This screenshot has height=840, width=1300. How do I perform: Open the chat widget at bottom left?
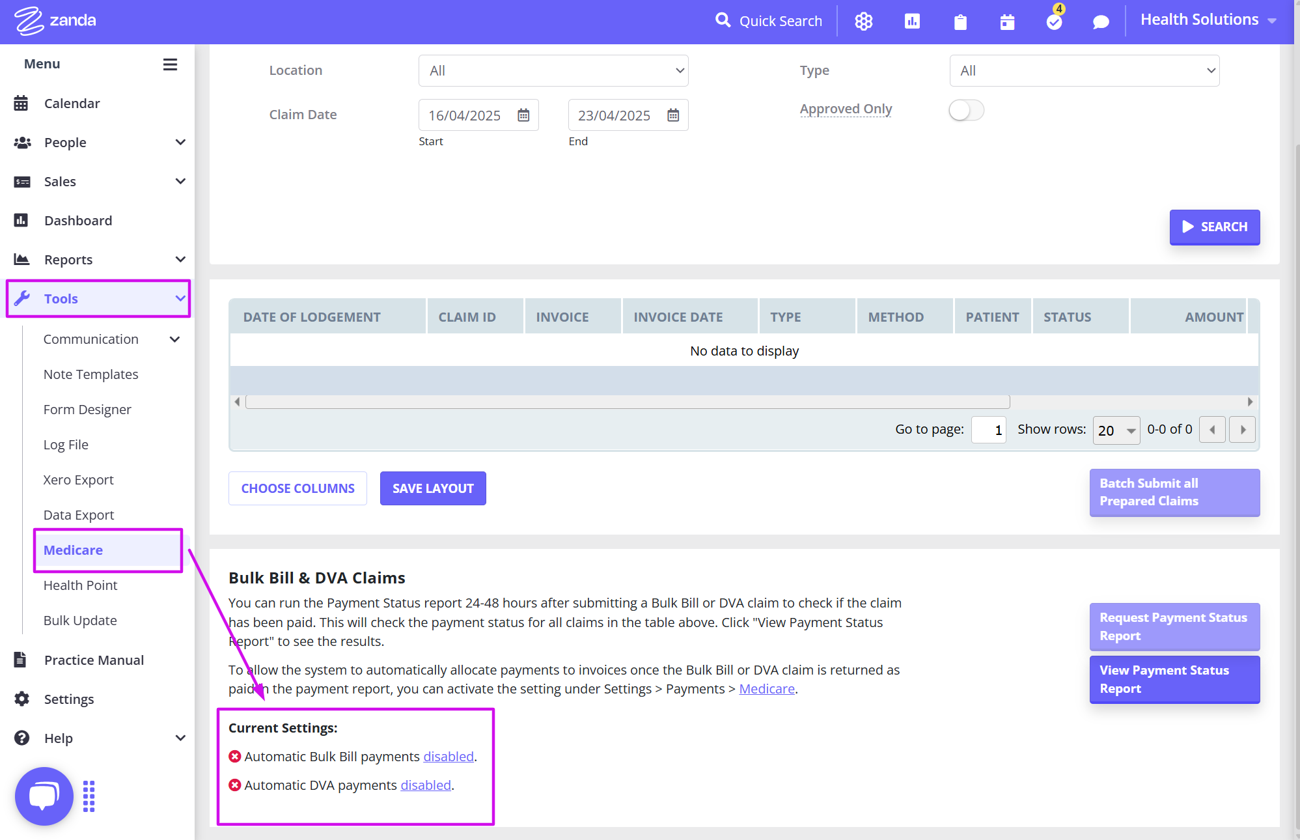click(43, 796)
